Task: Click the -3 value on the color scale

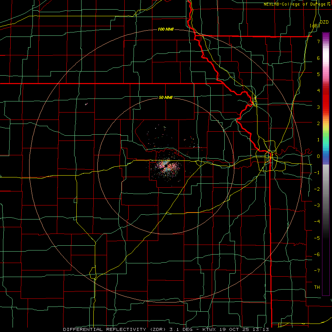Action: click(x=317, y=205)
